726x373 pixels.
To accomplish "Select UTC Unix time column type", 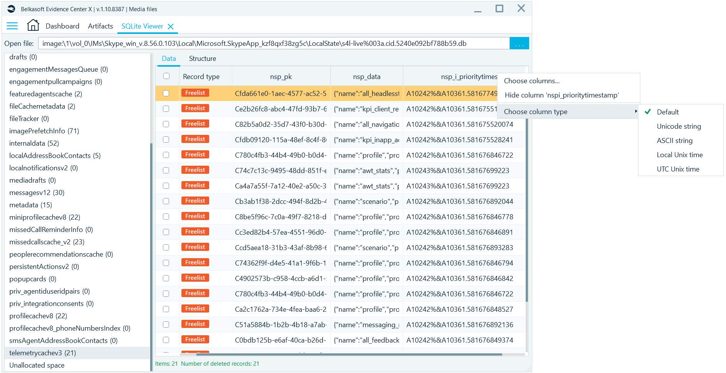I will tap(680, 169).
